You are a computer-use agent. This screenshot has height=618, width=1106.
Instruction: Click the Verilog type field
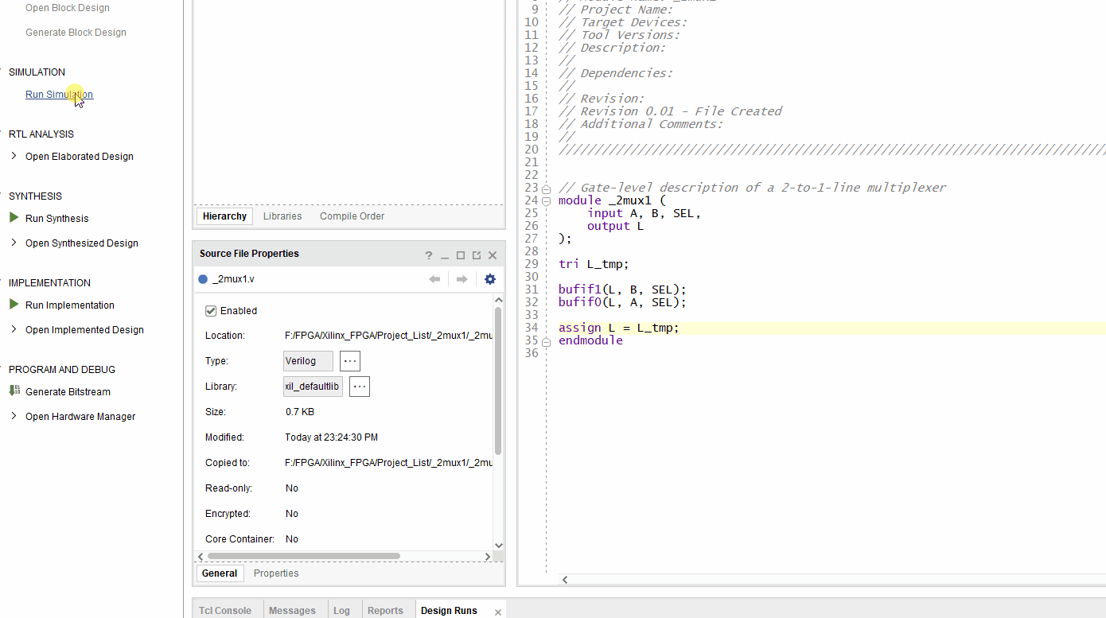(308, 360)
